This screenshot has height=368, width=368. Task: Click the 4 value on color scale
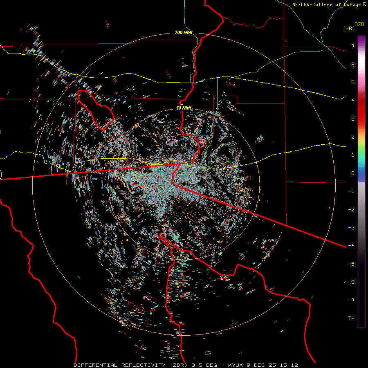(x=353, y=101)
